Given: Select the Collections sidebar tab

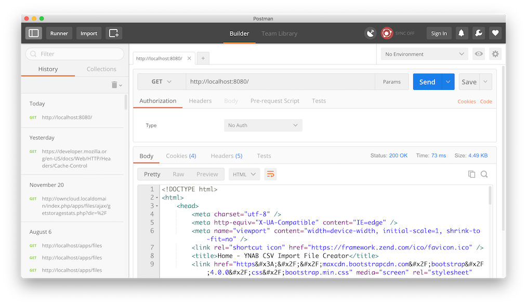Looking at the screenshot, I should (x=101, y=69).
